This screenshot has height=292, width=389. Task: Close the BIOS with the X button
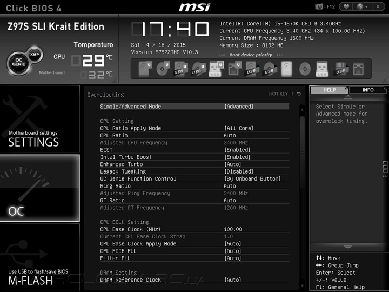378,6
